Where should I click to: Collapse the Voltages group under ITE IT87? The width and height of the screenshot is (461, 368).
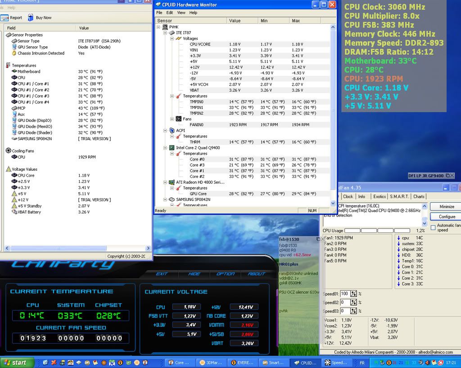click(x=171, y=39)
